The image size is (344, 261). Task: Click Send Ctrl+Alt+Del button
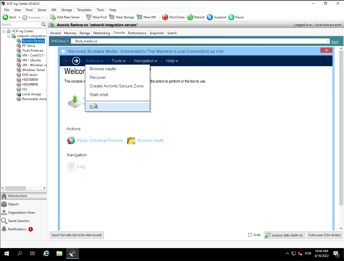77,235
